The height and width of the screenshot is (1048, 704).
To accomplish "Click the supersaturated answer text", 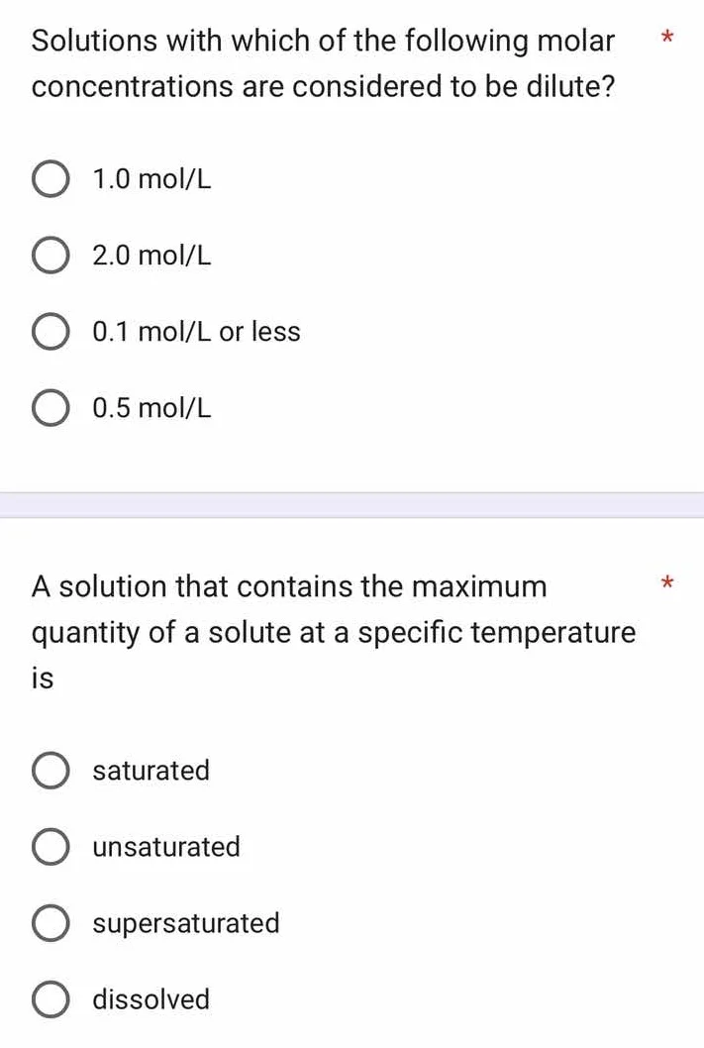I will (x=185, y=923).
